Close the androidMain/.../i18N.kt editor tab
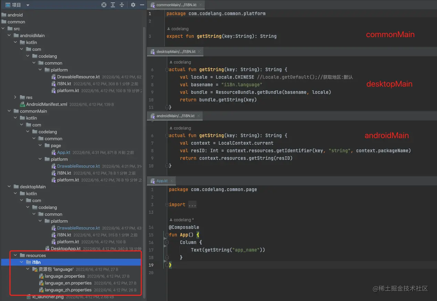This screenshot has width=437, height=301. [198, 116]
